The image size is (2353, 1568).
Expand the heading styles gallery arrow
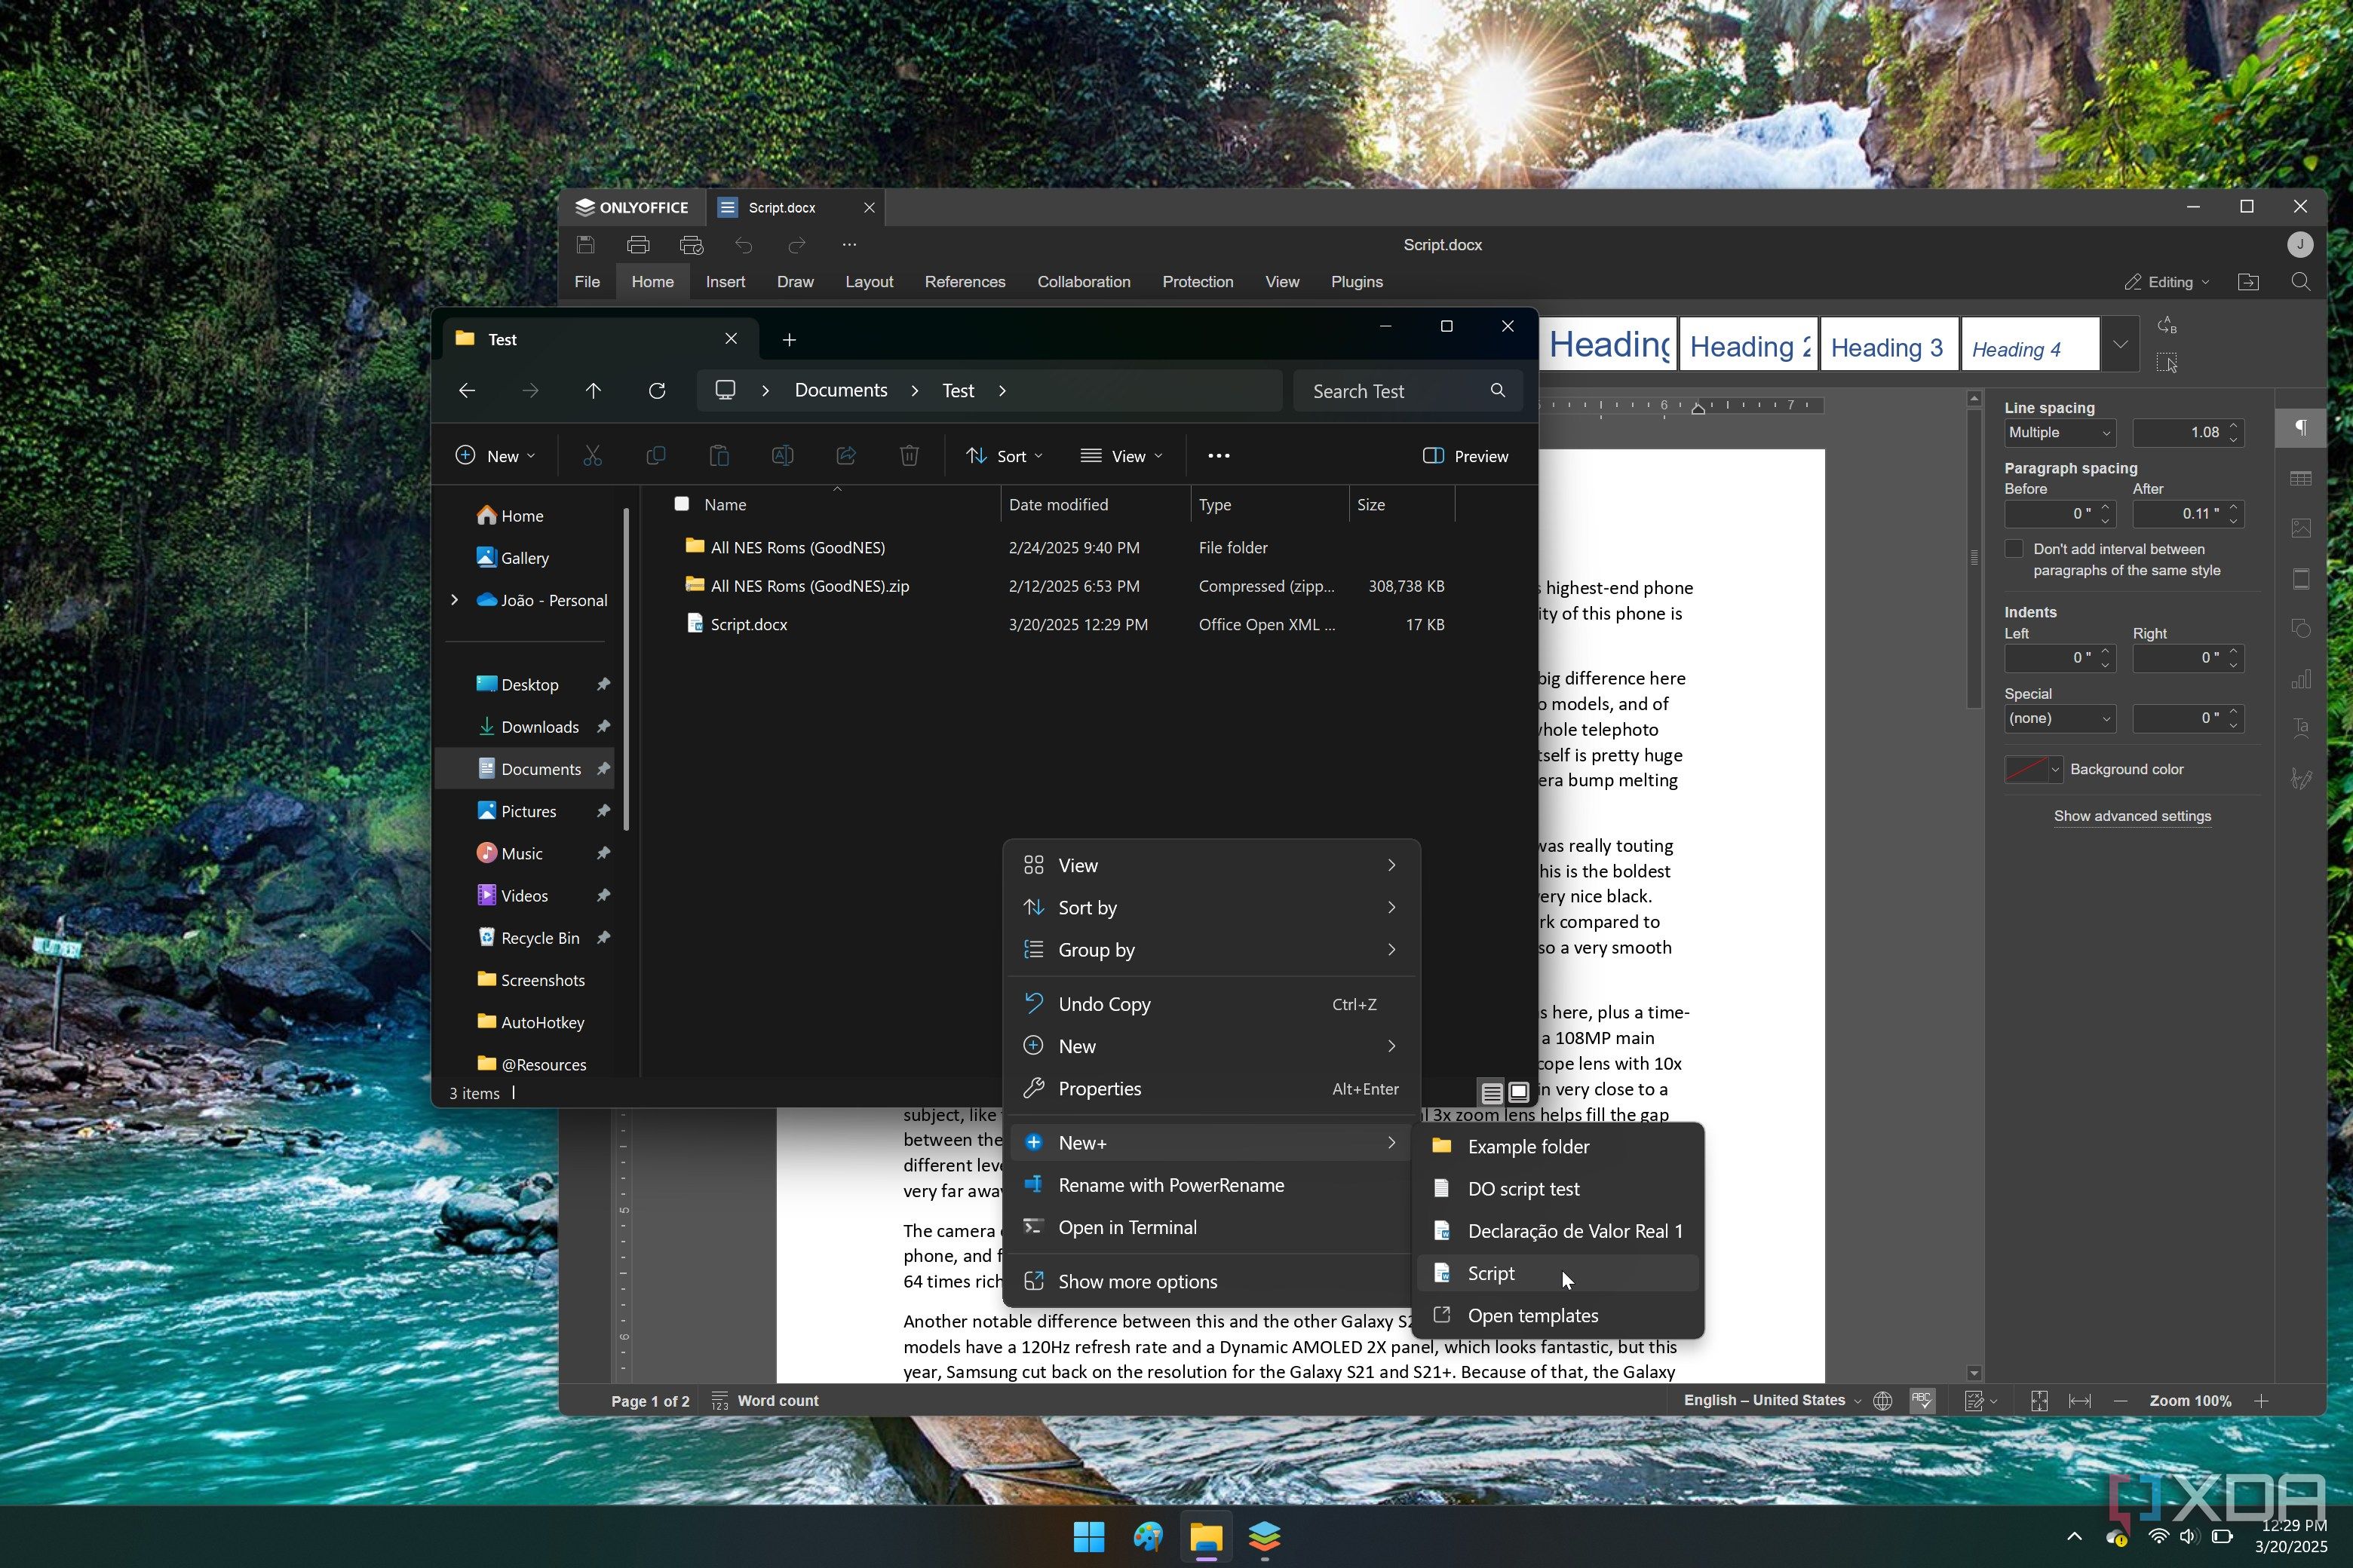click(2120, 344)
